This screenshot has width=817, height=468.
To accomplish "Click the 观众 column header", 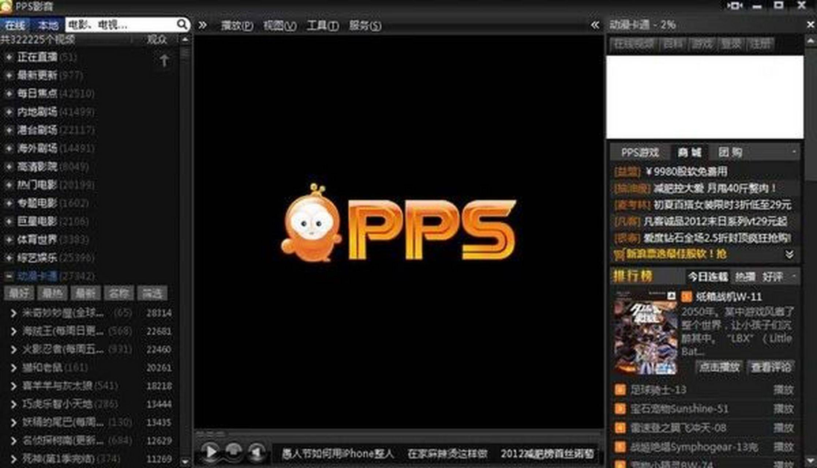I will click(157, 39).
